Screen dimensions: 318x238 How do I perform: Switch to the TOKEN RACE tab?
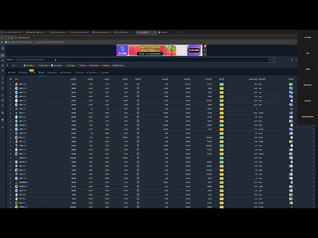point(23,72)
